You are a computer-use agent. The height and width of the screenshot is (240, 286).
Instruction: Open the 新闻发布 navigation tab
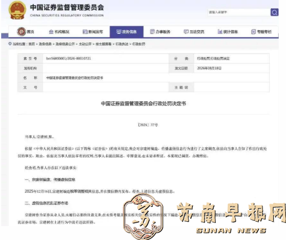[x=93, y=32]
